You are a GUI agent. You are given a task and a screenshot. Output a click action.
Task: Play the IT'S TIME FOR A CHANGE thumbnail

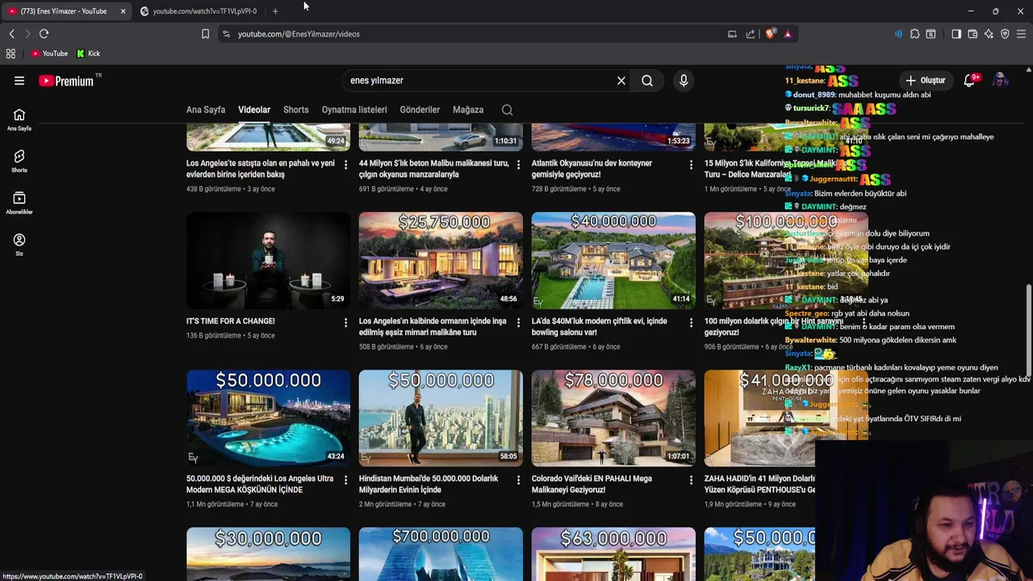click(x=269, y=260)
